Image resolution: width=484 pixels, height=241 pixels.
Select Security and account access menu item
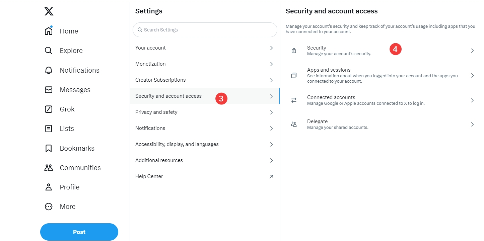pyautogui.click(x=168, y=96)
